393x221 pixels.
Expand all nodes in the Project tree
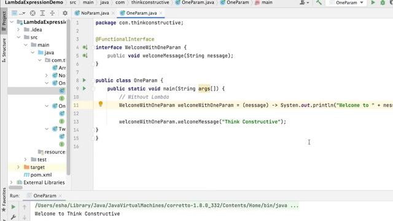(x=42, y=13)
